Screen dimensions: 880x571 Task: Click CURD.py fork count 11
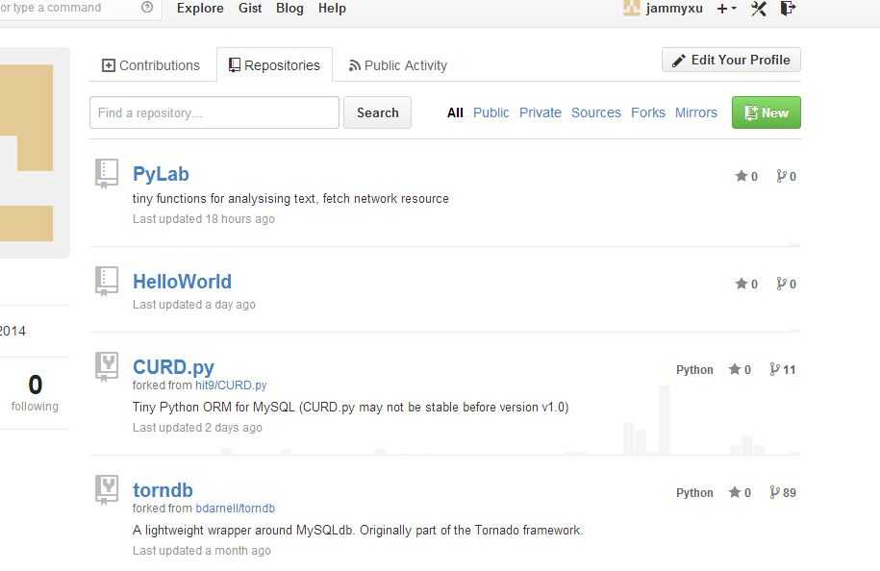coord(782,369)
